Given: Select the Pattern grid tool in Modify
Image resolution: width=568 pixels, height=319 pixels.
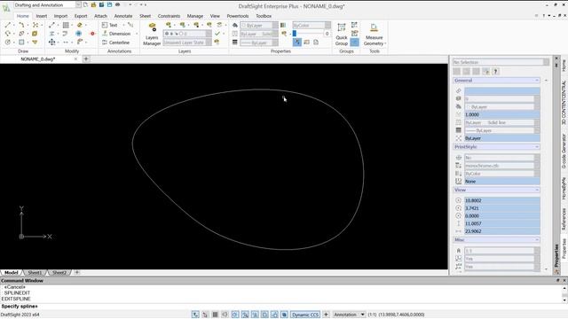Looking at the screenshot, I should click(x=66, y=25).
